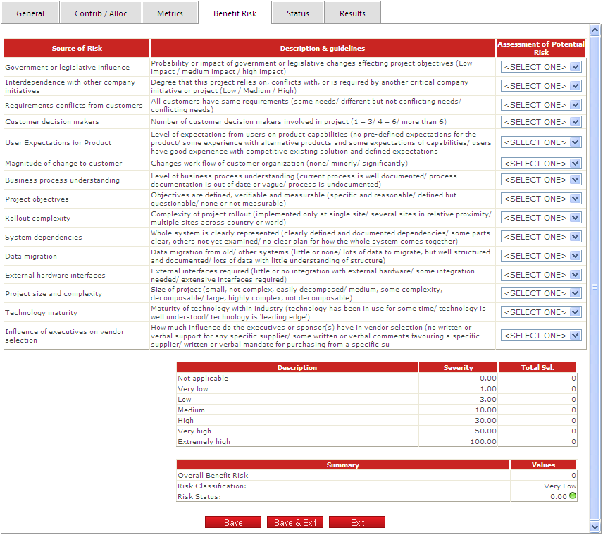Open dropdown for Influence of executives on vendor selection

540,336
